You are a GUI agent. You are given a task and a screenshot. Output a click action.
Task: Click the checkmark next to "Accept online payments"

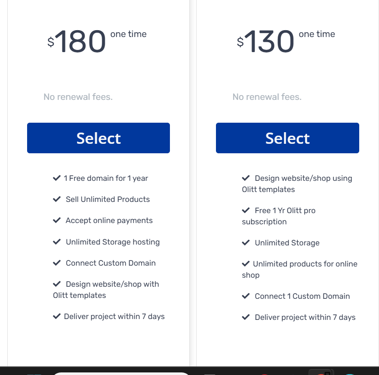pyautogui.click(x=56, y=220)
